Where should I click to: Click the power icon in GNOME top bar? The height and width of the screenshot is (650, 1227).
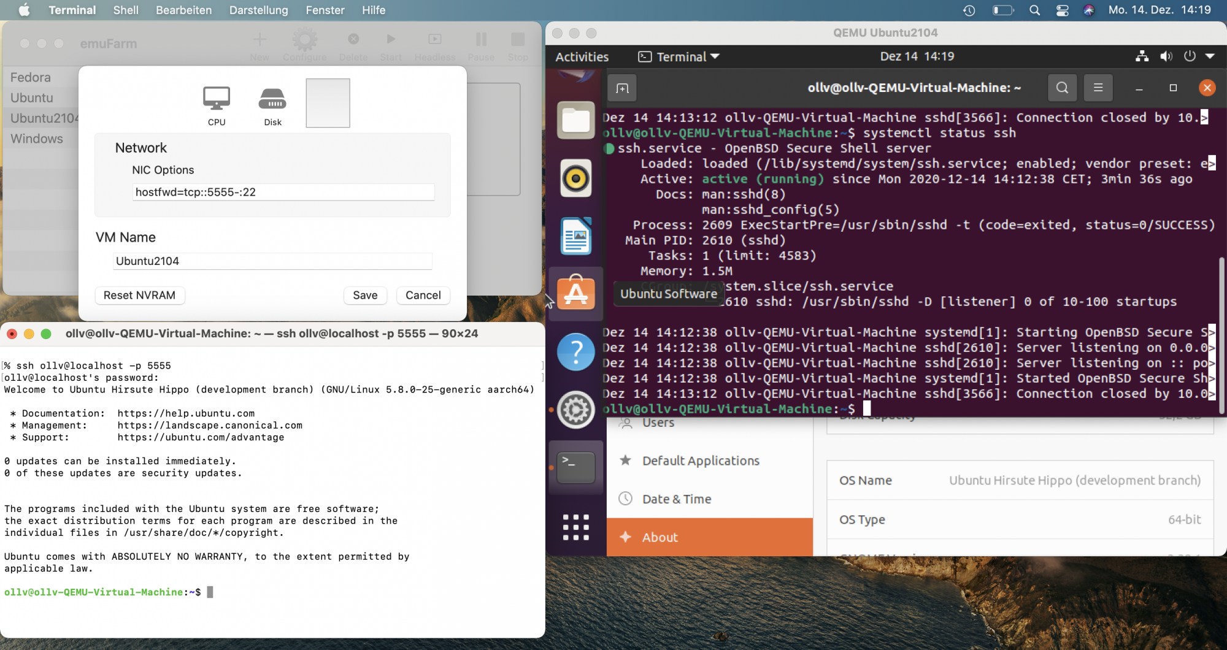pyautogui.click(x=1190, y=56)
